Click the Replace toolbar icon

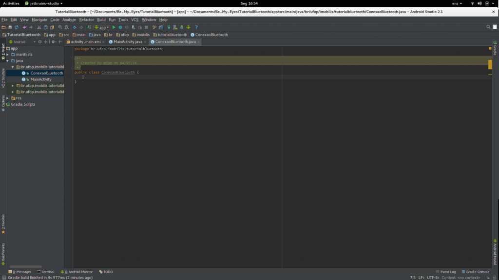(66, 27)
